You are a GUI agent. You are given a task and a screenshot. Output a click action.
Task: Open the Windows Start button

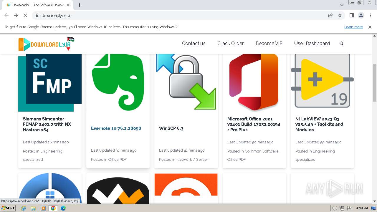coord(8,208)
